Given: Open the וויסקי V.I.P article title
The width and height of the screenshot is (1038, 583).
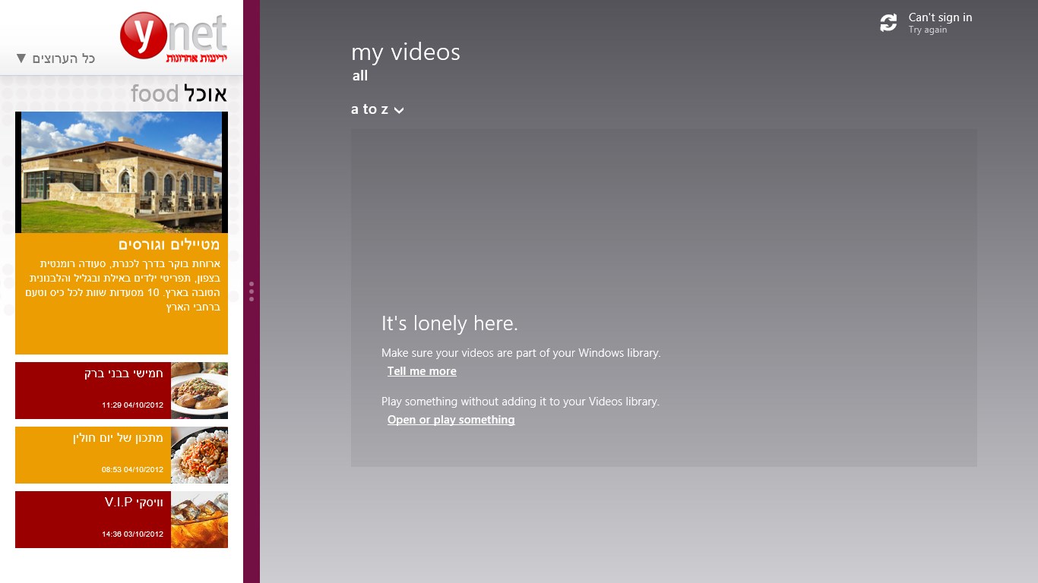Looking at the screenshot, I should pos(134,503).
